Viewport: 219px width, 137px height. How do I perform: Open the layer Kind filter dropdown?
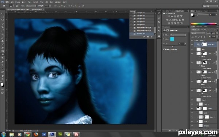pyautogui.click(x=195, y=30)
